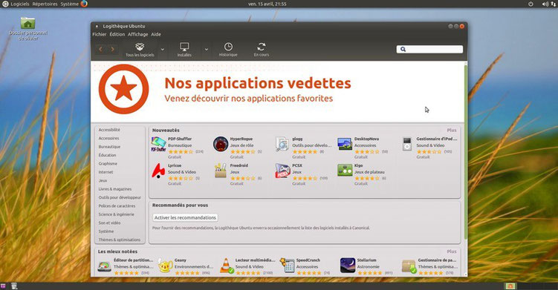
Task: Click the Éditeur de partition app icon
Action: (x=104, y=266)
